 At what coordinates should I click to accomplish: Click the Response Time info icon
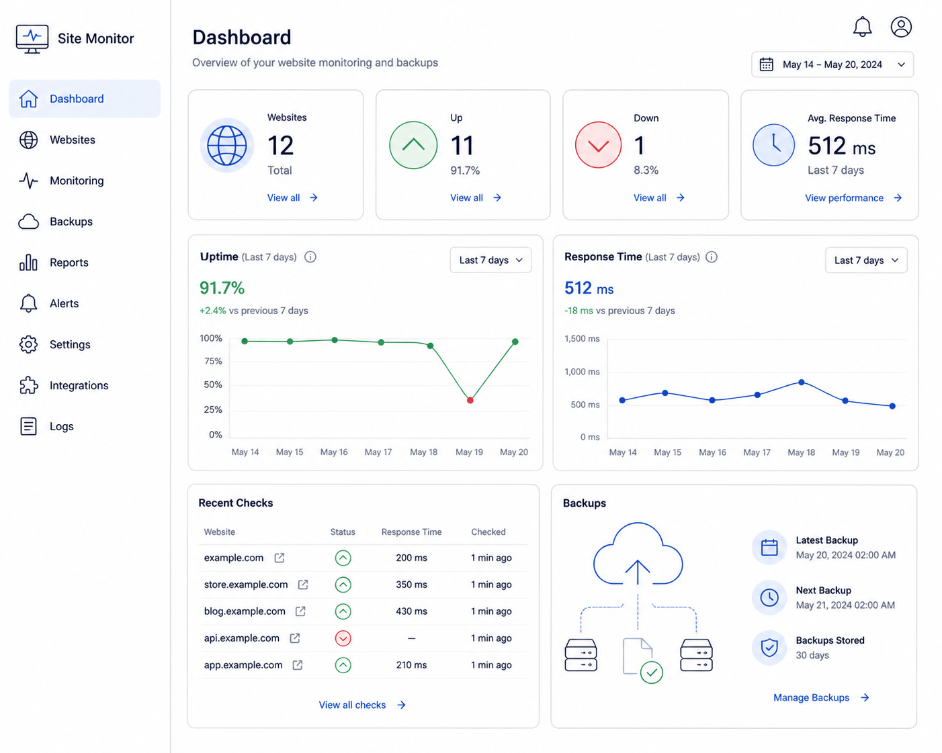(x=712, y=257)
